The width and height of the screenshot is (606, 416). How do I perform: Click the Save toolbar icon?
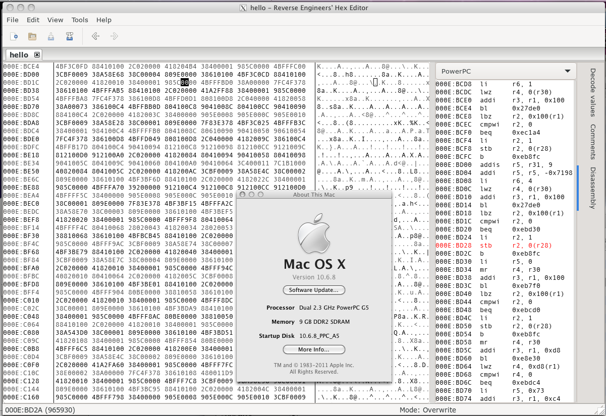[51, 36]
